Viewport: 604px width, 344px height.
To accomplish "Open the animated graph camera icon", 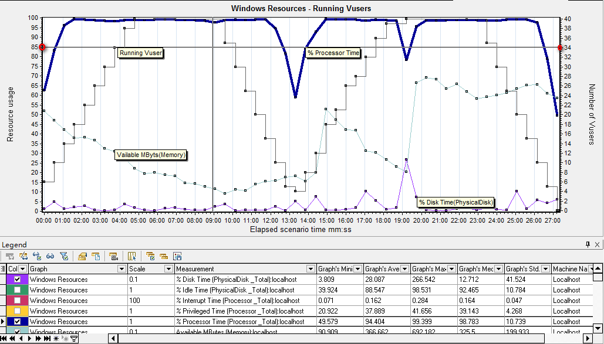I will pos(113,256).
